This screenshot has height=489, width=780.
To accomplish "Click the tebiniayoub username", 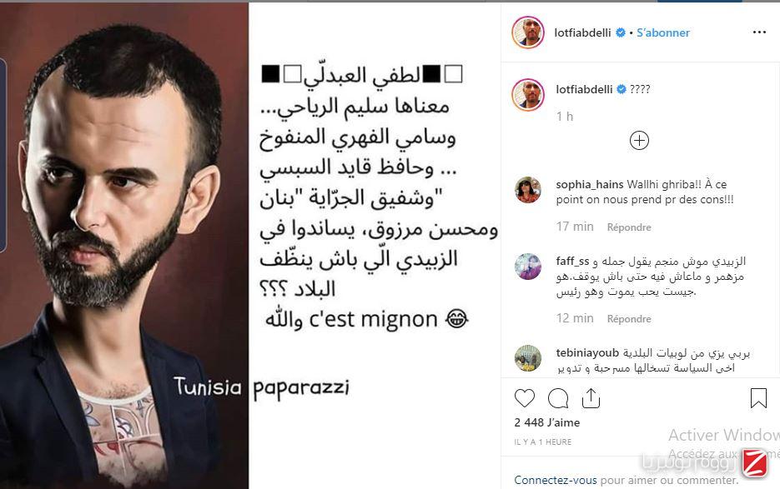I will [587, 353].
